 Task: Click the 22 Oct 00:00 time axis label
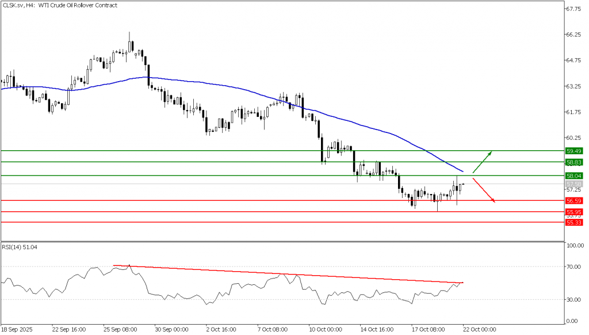pyautogui.click(x=479, y=329)
